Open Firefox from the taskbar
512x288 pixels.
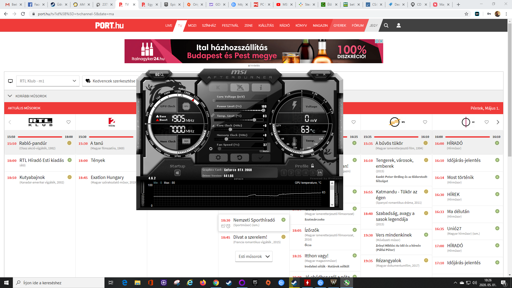[203, 283]
